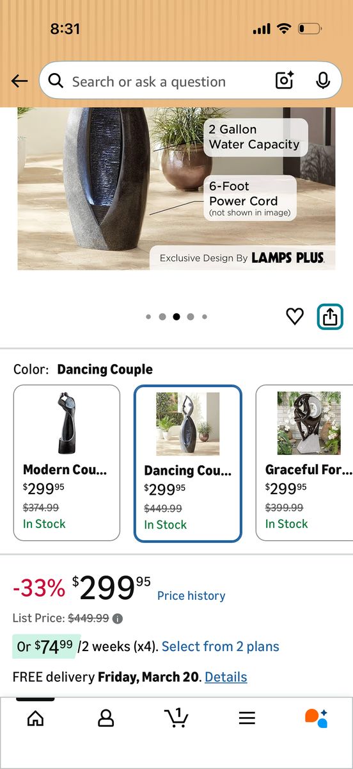Image resolution: width=353 pixels, height=769 pixels.
Task: Tap the microphone voice search icon
Action: (x=323, y=80)
